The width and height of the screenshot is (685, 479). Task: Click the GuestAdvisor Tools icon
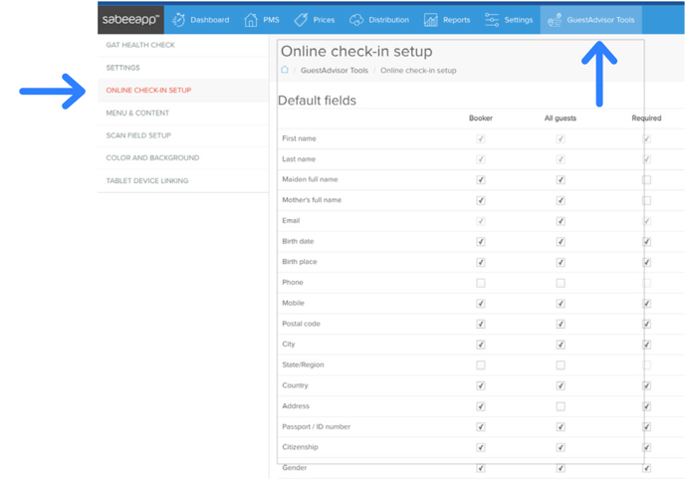(x=555, y=20)
